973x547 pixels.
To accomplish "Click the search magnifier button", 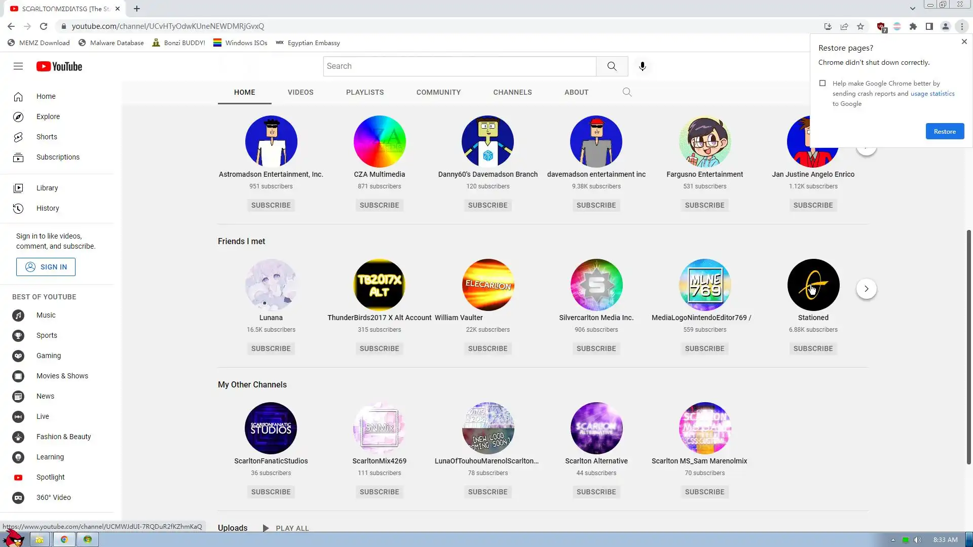I will tap(612, 66).
